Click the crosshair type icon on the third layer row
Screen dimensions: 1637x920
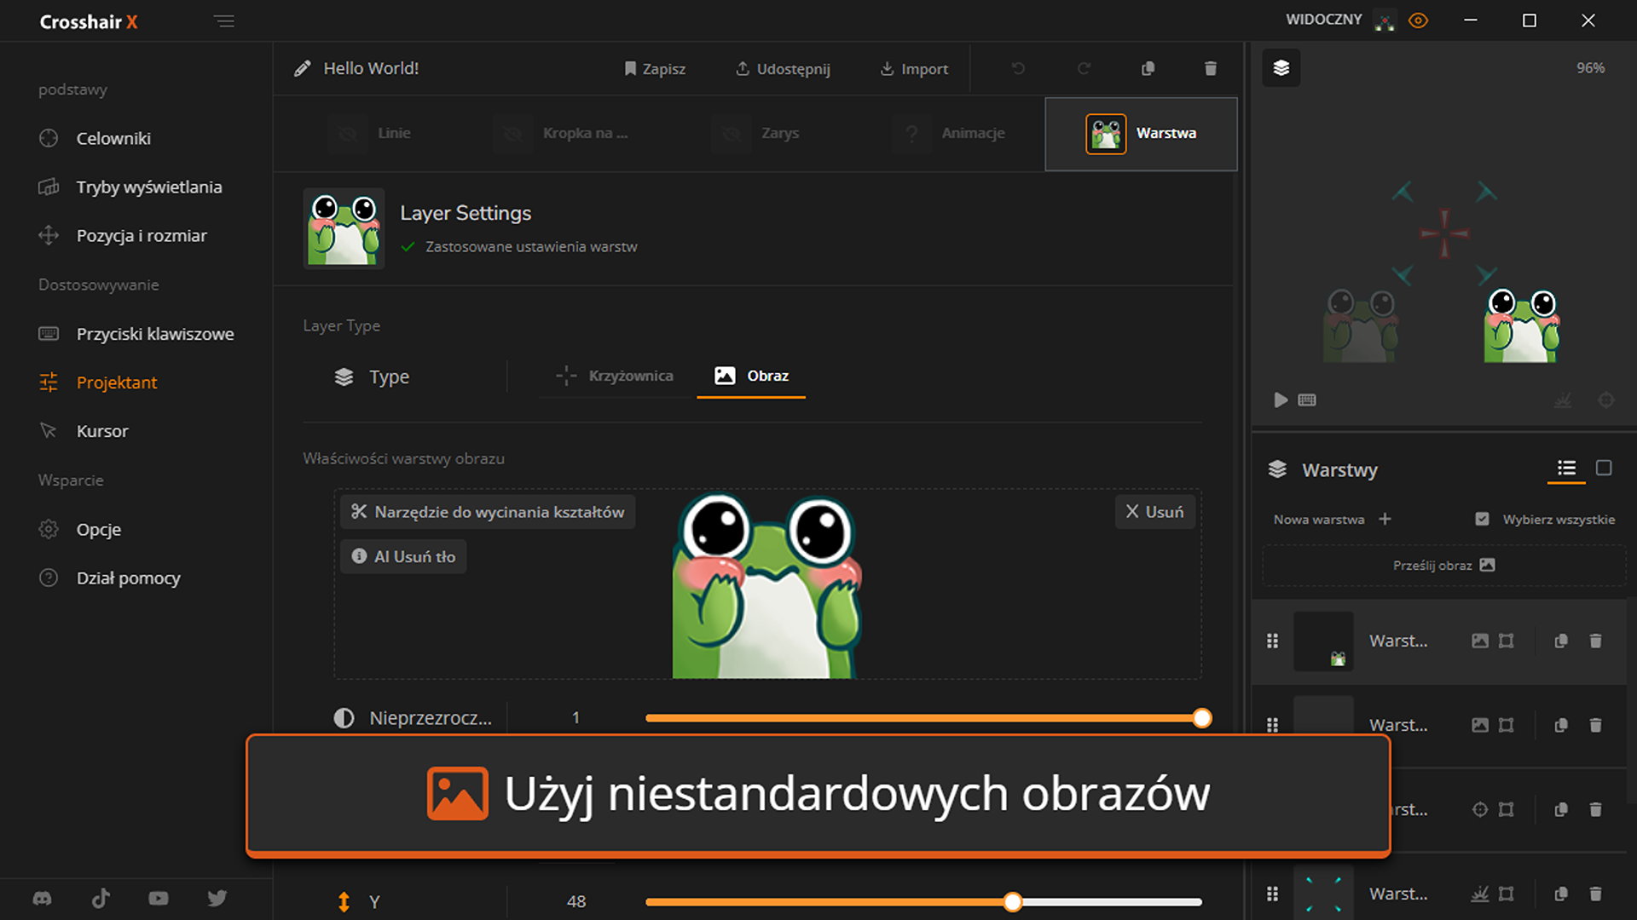pyautogui.click(x=1480, y=809)
